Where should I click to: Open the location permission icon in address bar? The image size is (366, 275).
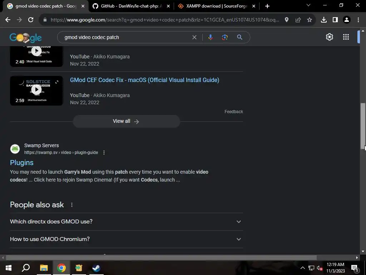(287, 20)
